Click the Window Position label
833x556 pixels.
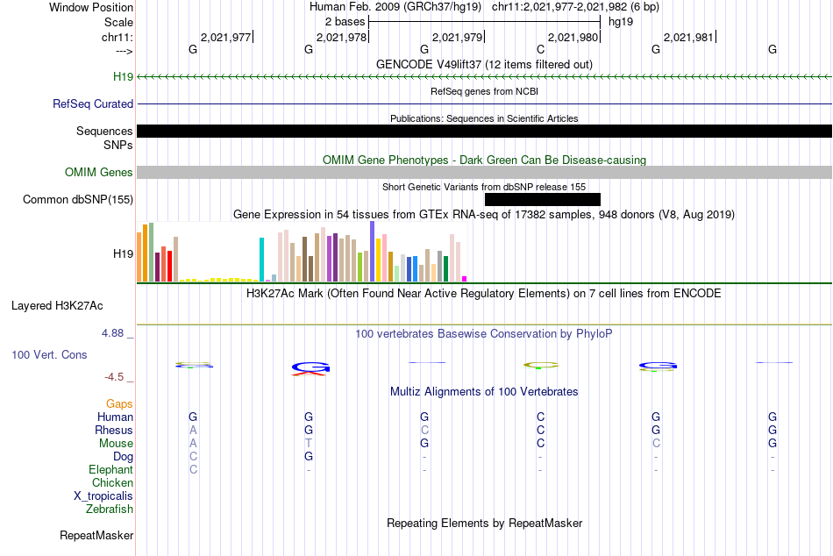91,7
